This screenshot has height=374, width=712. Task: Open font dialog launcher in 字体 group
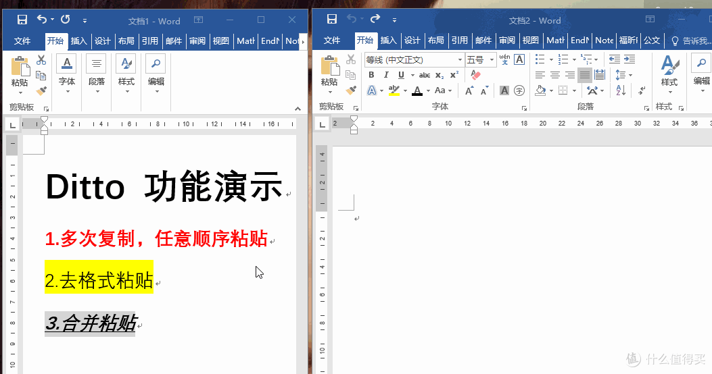coord(524,108)
